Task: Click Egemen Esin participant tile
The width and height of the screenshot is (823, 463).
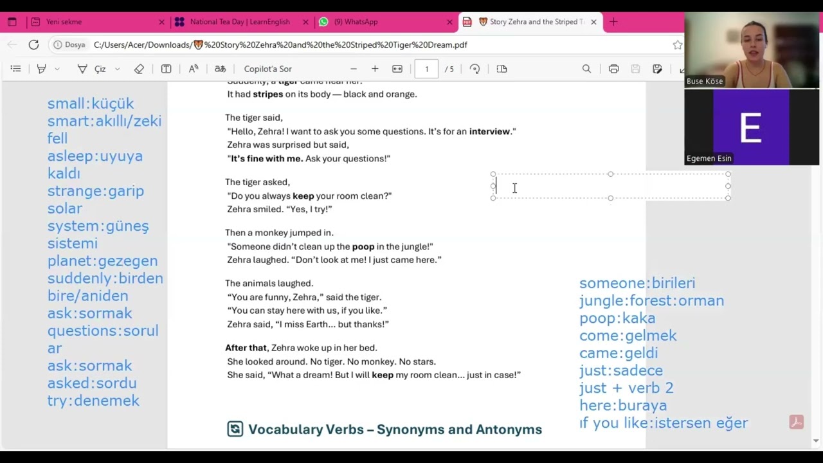Action: click(x=751, y=127)
